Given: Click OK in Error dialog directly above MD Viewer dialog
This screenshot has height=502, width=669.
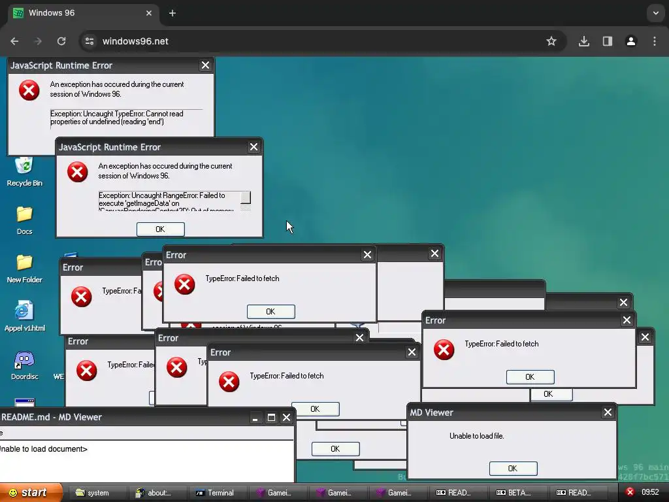Looking at the screenshot, I should tap(530, 377).
